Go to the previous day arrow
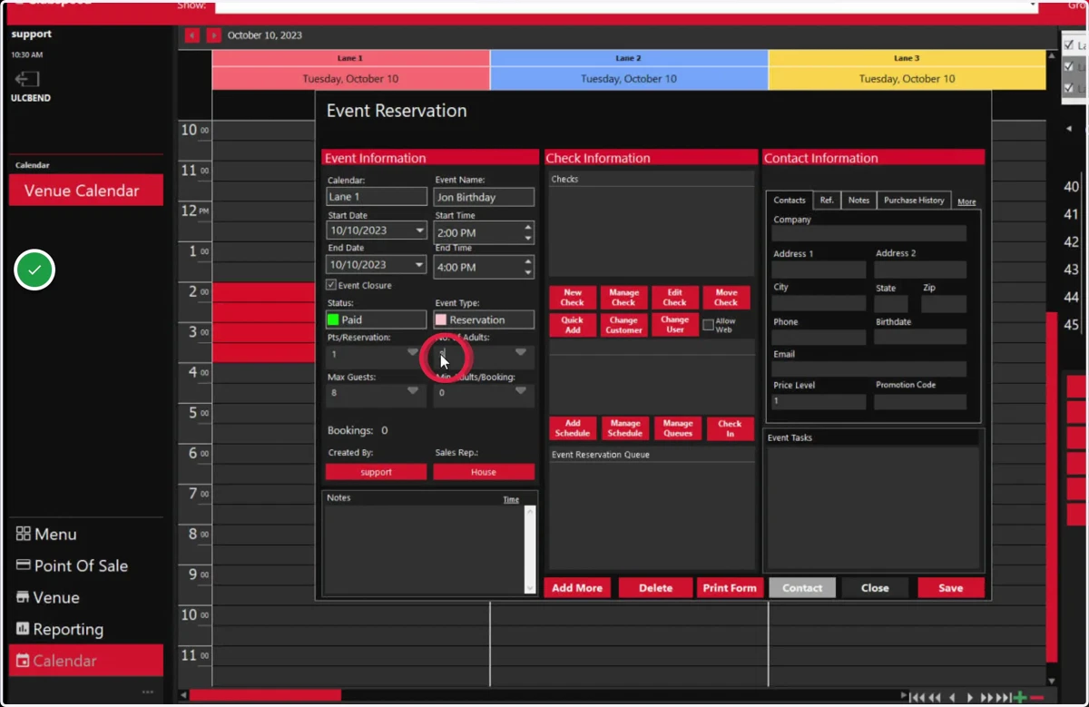 click(x=191, y=35)
